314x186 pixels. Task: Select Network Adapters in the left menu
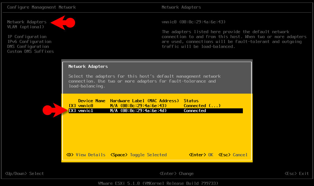[27, 22]
